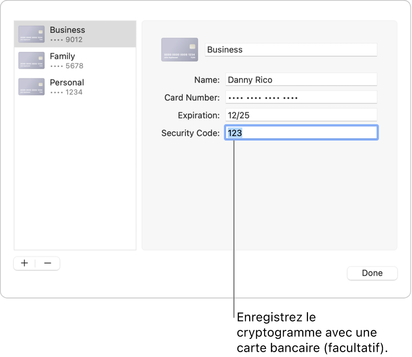Click the Personal card thumbnail icon

31,87
